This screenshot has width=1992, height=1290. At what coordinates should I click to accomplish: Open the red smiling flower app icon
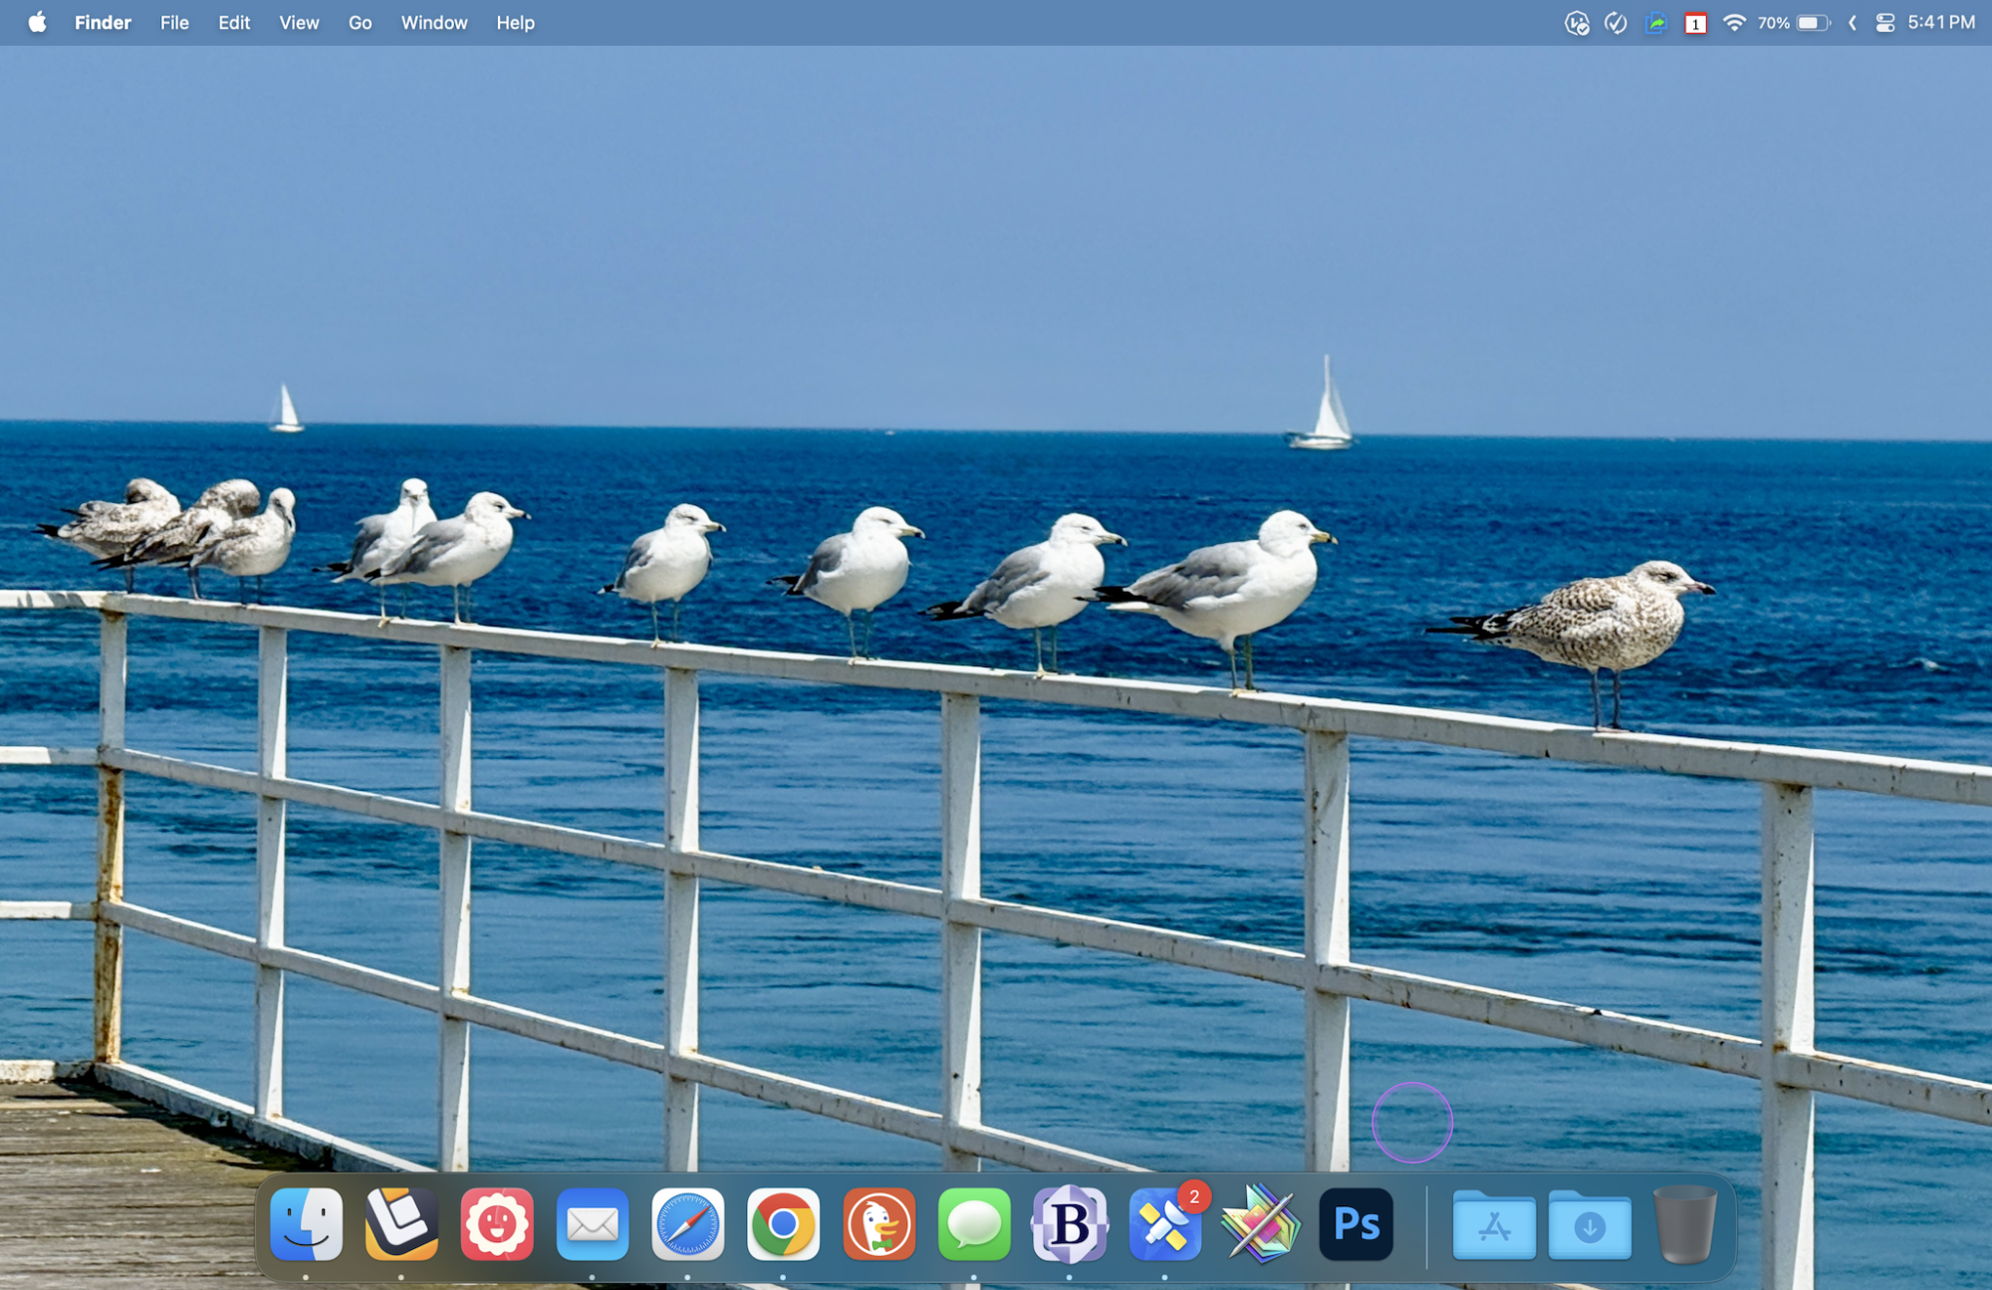(x=497, y=1224)
